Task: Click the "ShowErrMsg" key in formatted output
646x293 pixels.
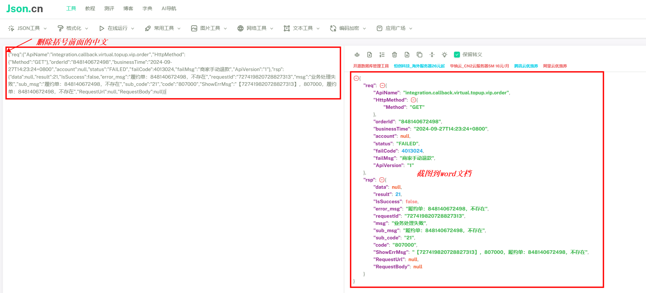Action: coord(391,252)
